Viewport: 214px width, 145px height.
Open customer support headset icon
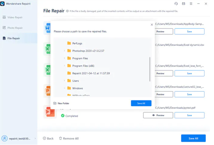[x=176, y=4]
